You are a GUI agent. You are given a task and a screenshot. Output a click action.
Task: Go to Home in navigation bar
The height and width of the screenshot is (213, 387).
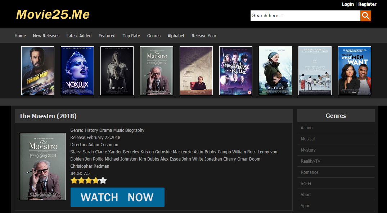click(20, 36)
